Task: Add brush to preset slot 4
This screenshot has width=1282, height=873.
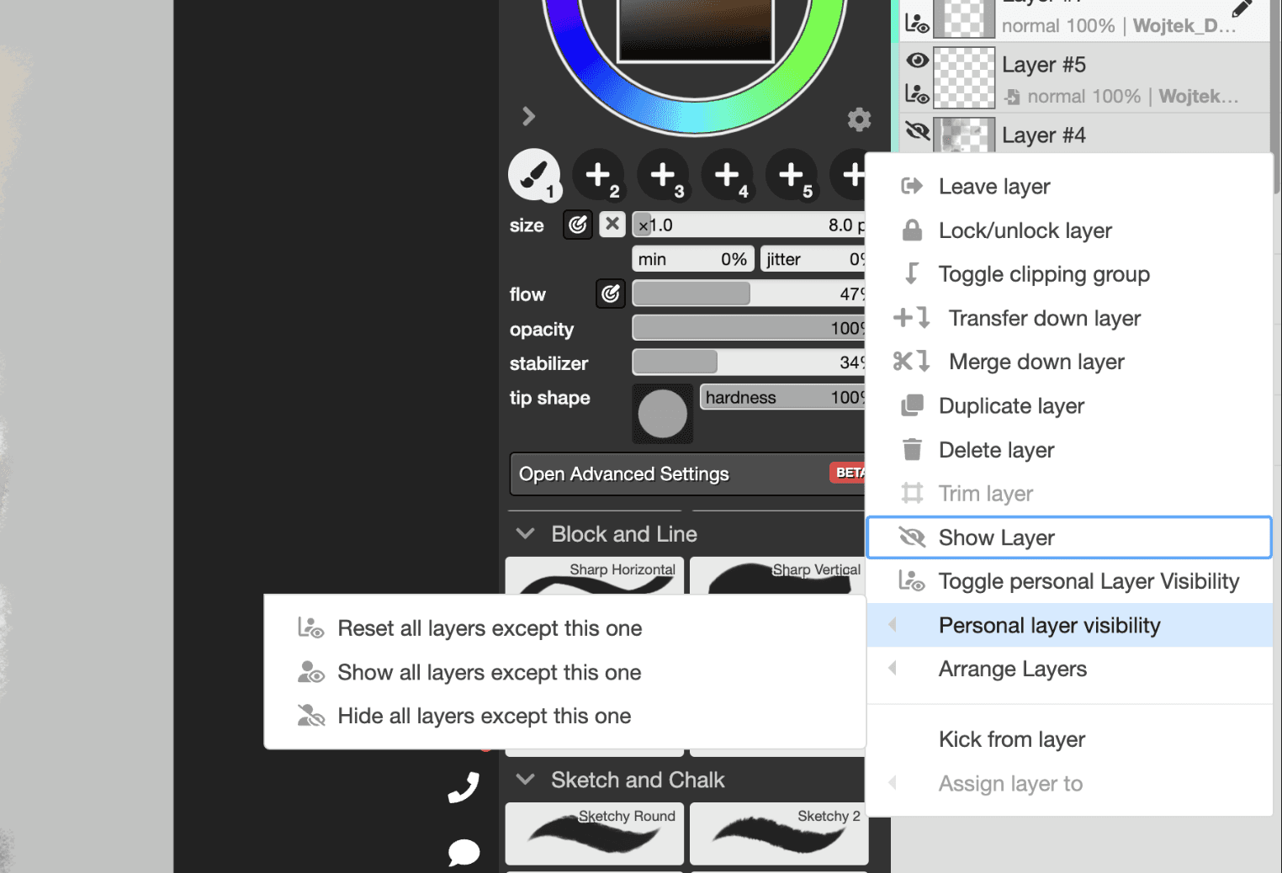Action: point(727,175)
